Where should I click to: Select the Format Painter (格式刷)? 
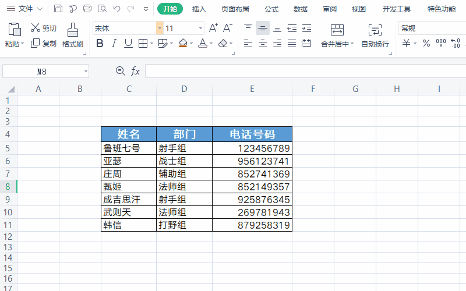click(72, 36)
